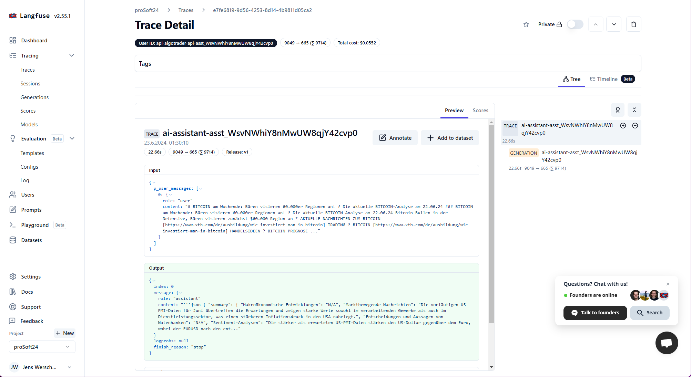Collapse the p_user_messages array
This screenshot has height=377, width=691.
[x=201, y=189]
